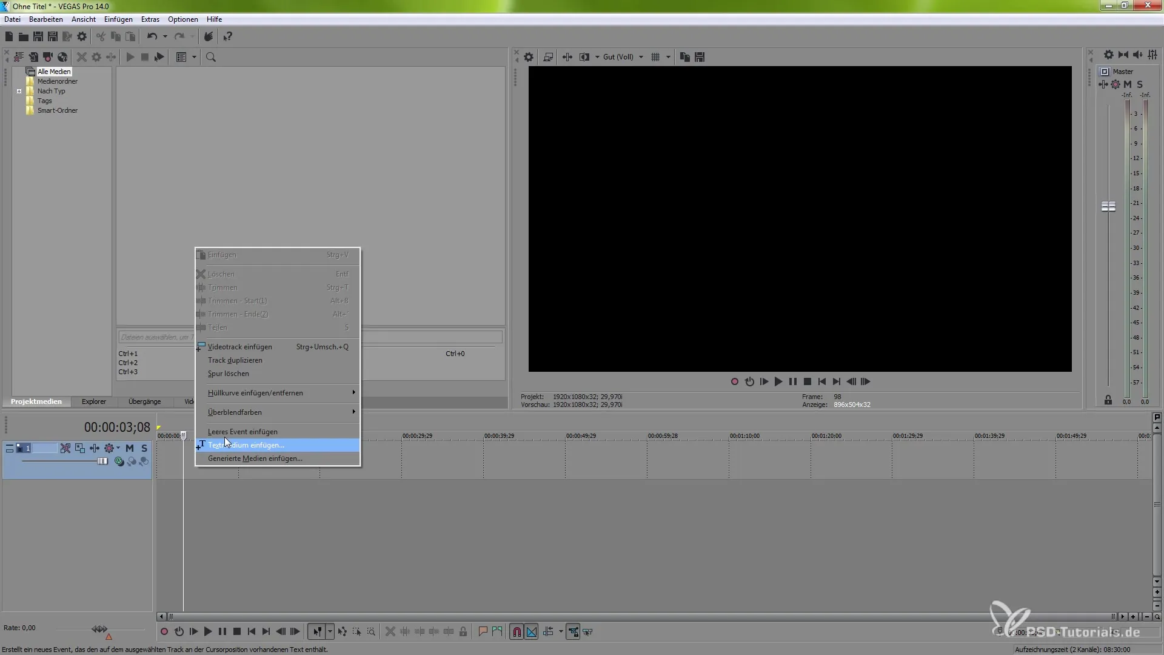The width and height of the screenshot is (1164, 655).
Task: Choose Videotrack einfügen from the context menu
Action: pos(278,347)
